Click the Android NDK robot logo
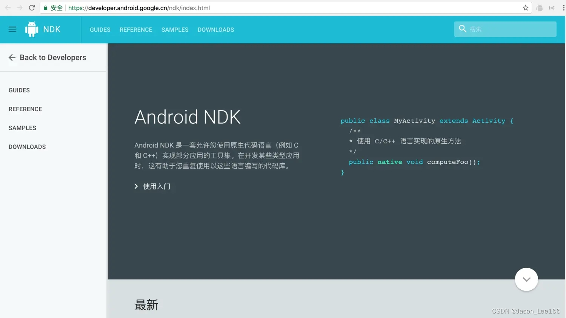 (32, 29)
